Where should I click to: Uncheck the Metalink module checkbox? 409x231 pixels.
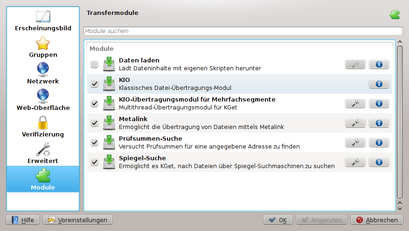point(94,123)
